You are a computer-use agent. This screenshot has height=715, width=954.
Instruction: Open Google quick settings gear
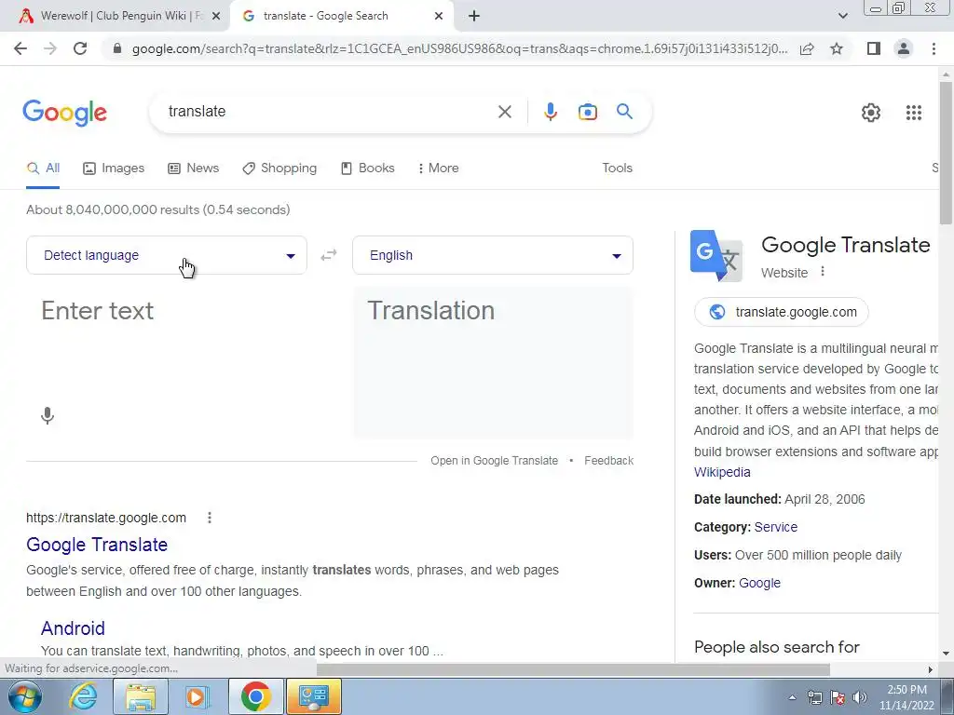pos(871,113)
